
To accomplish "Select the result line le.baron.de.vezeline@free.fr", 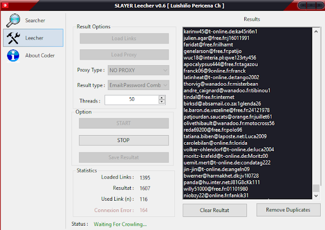I will [226, 110].
